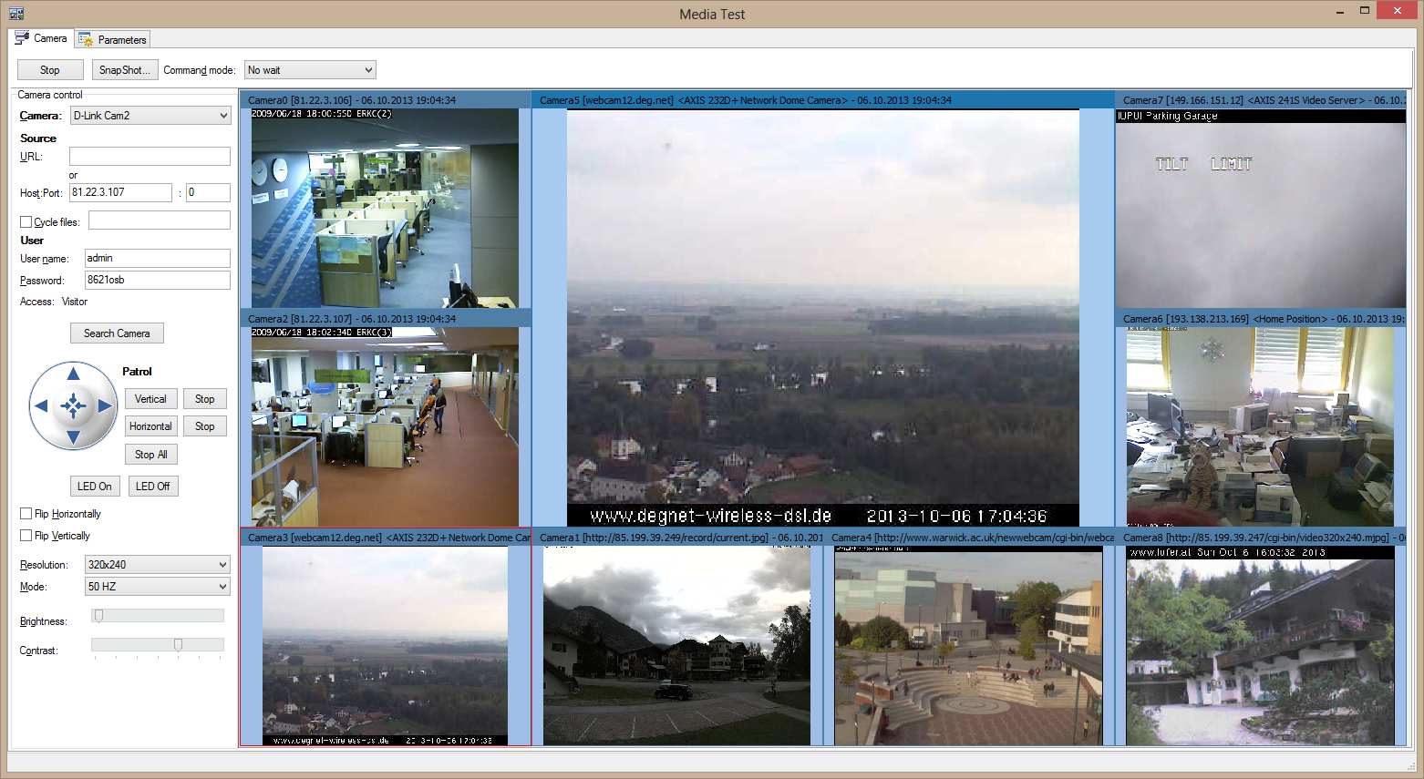The height and width of the screenshot is (779, 1424).
Task: Enable the Cycle files checkbox
Action: click(x=26, y=221)
